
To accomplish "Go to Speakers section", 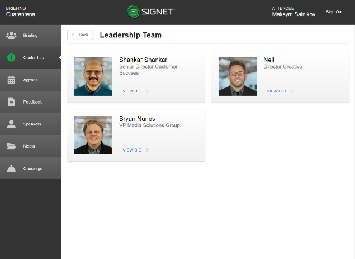I will click(32, 124).
